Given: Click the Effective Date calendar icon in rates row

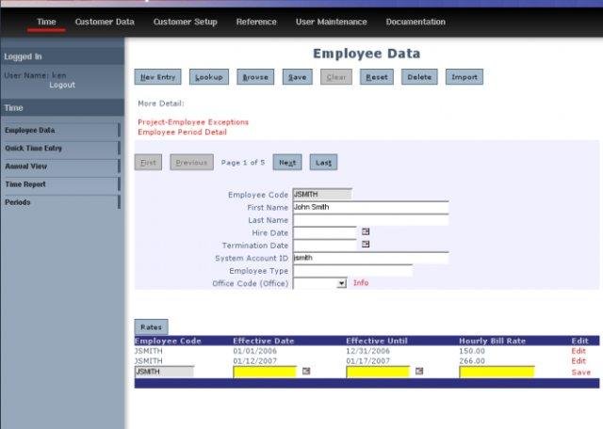Looking at the screenshot, I should (306, 372).
